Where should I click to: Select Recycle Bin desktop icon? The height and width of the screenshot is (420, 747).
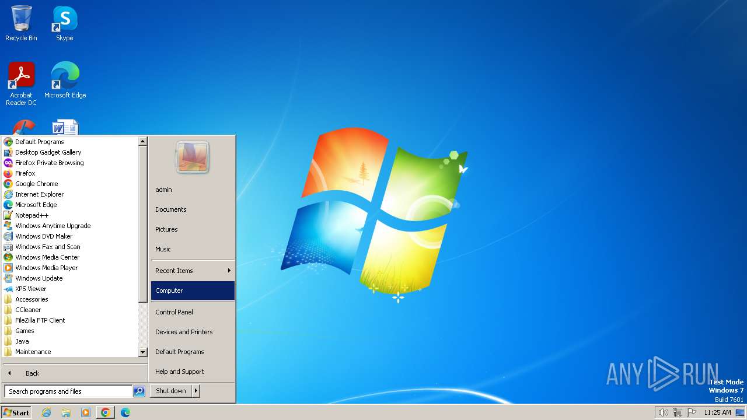21,23
